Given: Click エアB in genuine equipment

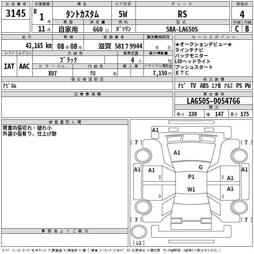Looking at the screenshot, I should tap(216, 86).
